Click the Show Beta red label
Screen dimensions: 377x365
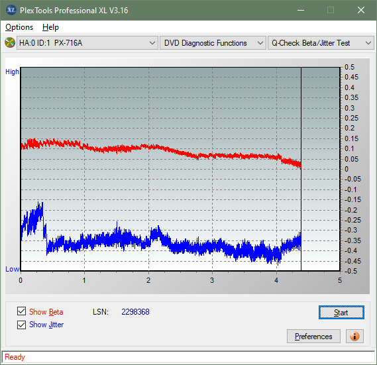tap(46, 312)
